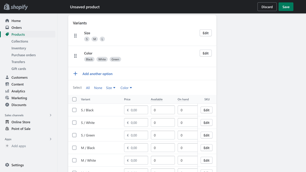This screenshot has height=172, width=306.
Task: Click the drag handle beside Size option
Action: point(75,36)
